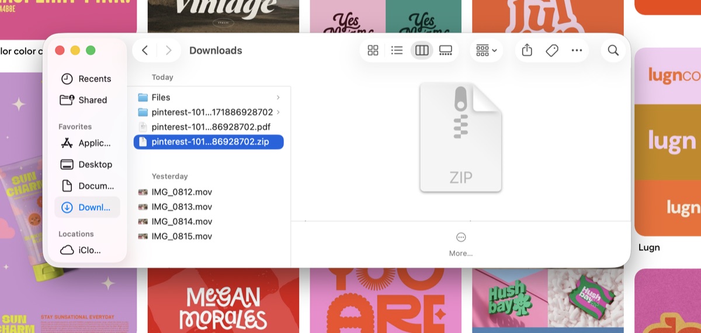Open Applications in the sidebar
This screenshot has height=333, width=701.
88,143
